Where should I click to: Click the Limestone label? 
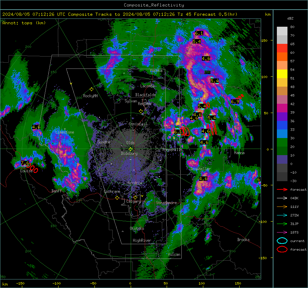point(65,132)
